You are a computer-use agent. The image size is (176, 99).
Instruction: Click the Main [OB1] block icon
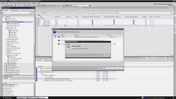click(x=10, y=32)
